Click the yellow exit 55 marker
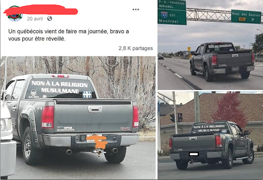This screenshot has height=180, width=263. (x=242, y=19)
